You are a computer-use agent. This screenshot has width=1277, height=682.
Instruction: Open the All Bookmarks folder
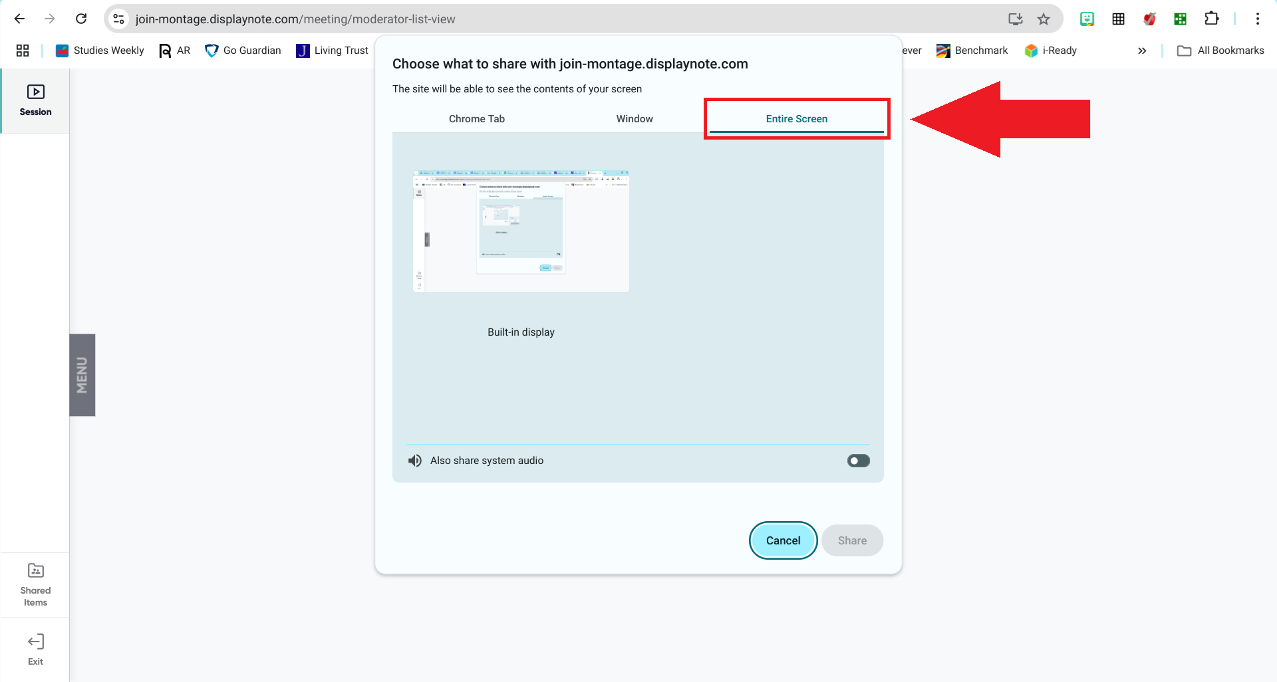1220,51
